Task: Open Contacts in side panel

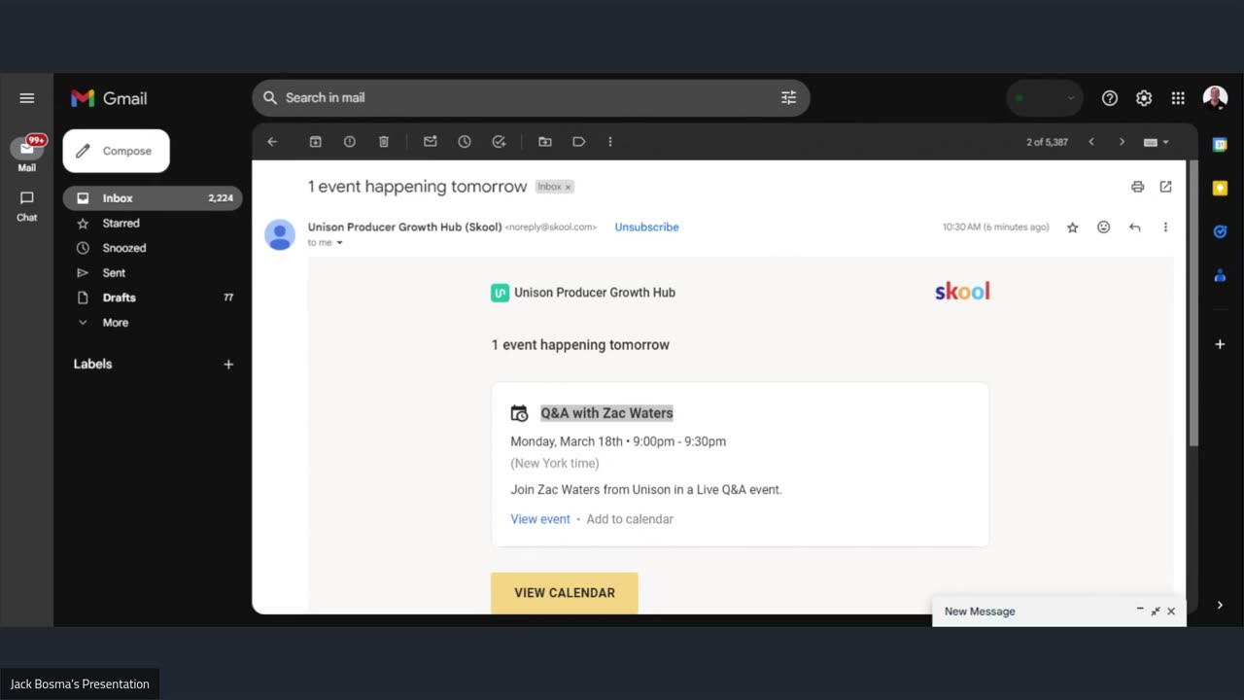Action: click(x=1220, y=275)
